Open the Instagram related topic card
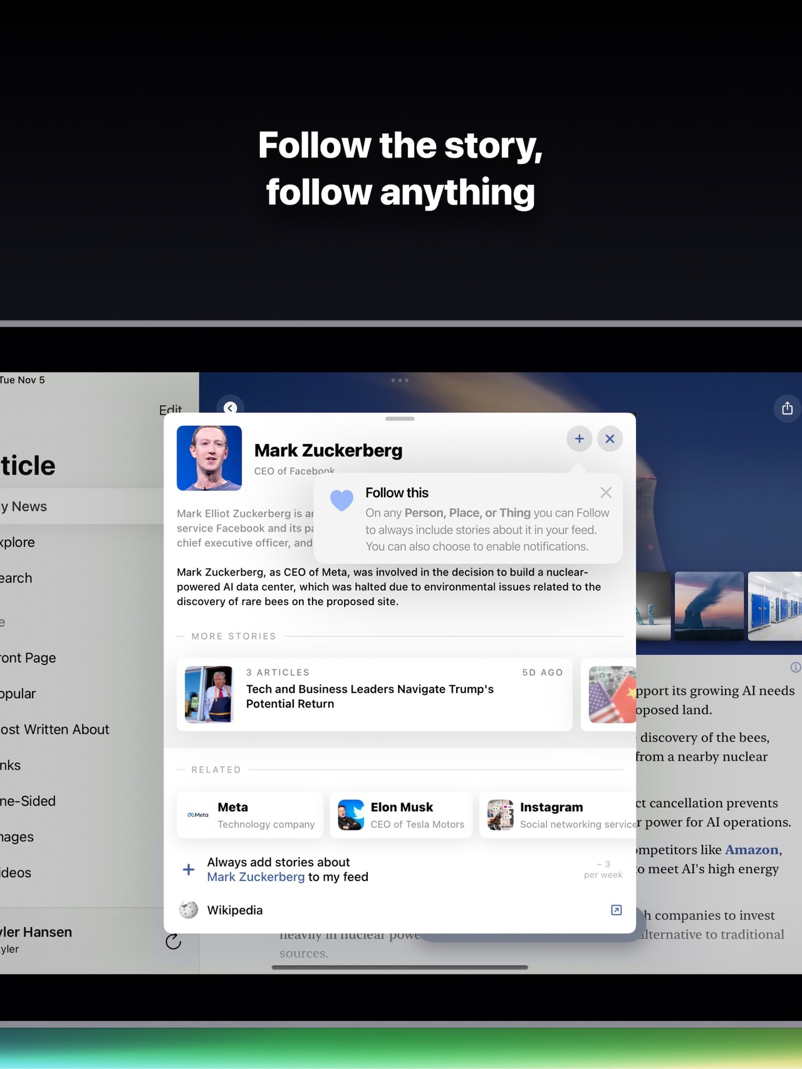Viewport: 802px width, 1069px height. click(x=558, y=815)
